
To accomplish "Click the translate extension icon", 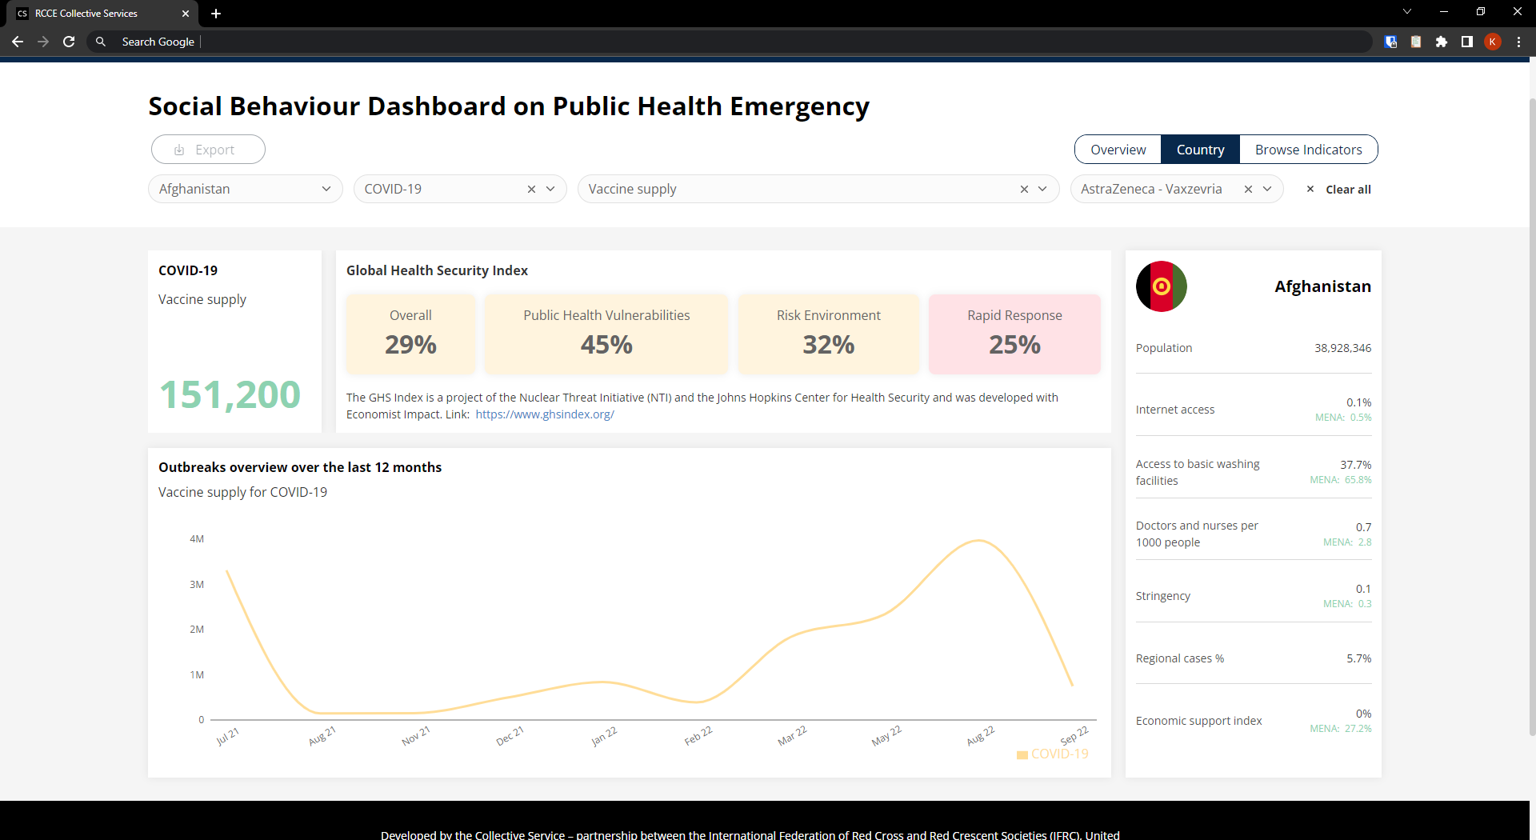I will [1390, 42].
